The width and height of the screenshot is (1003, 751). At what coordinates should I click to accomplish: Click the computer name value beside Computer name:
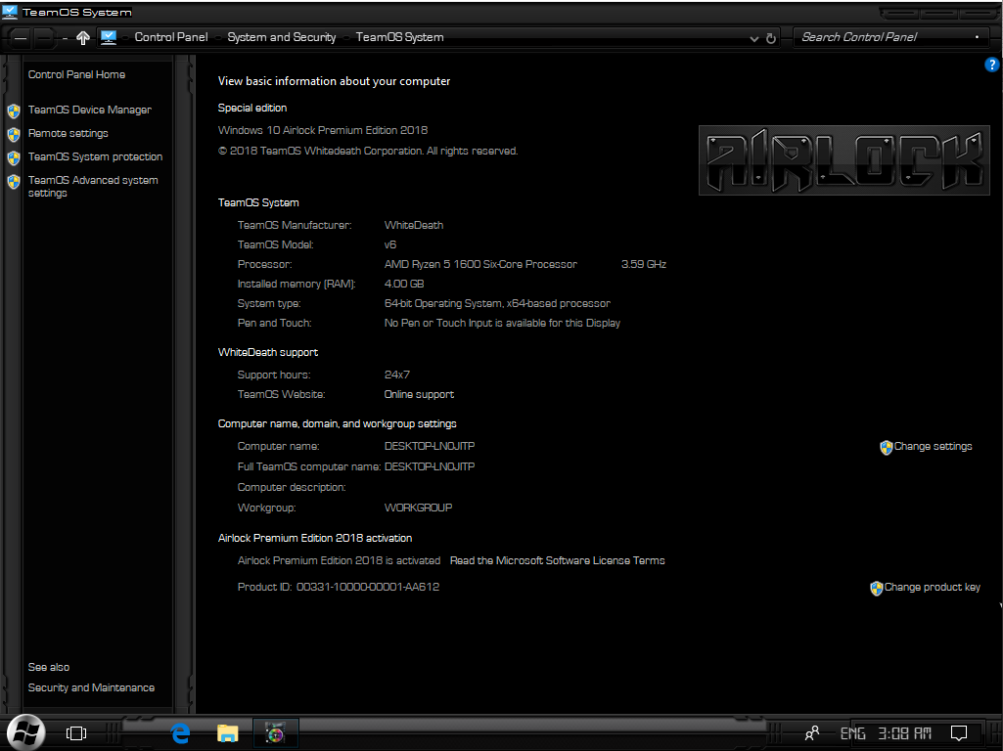click(x=430, y=446)
